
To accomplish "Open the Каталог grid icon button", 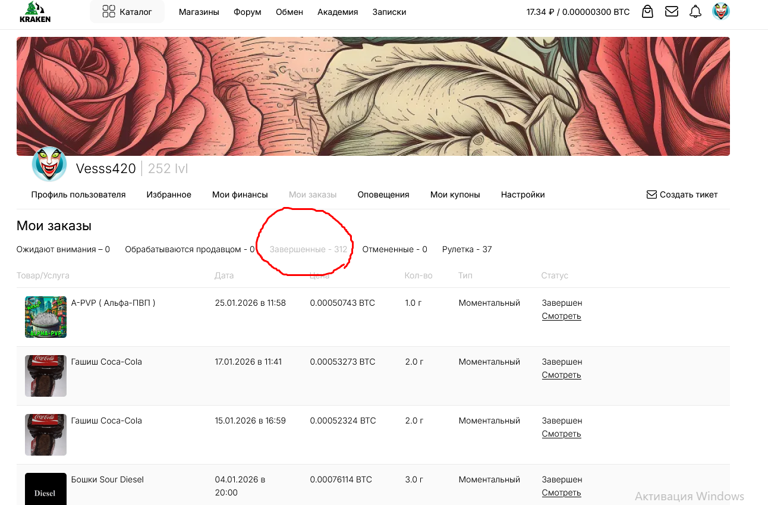I will click(109, 12).
